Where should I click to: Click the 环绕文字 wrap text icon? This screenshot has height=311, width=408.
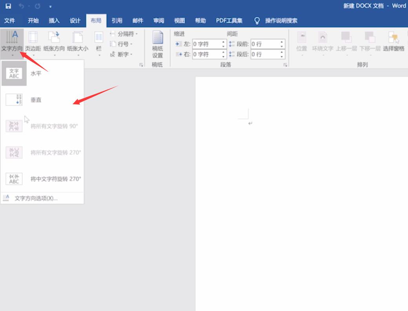[x=322, y=37]
